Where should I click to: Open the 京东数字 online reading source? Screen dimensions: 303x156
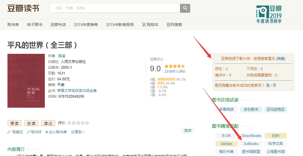click(x=251, y=109)
